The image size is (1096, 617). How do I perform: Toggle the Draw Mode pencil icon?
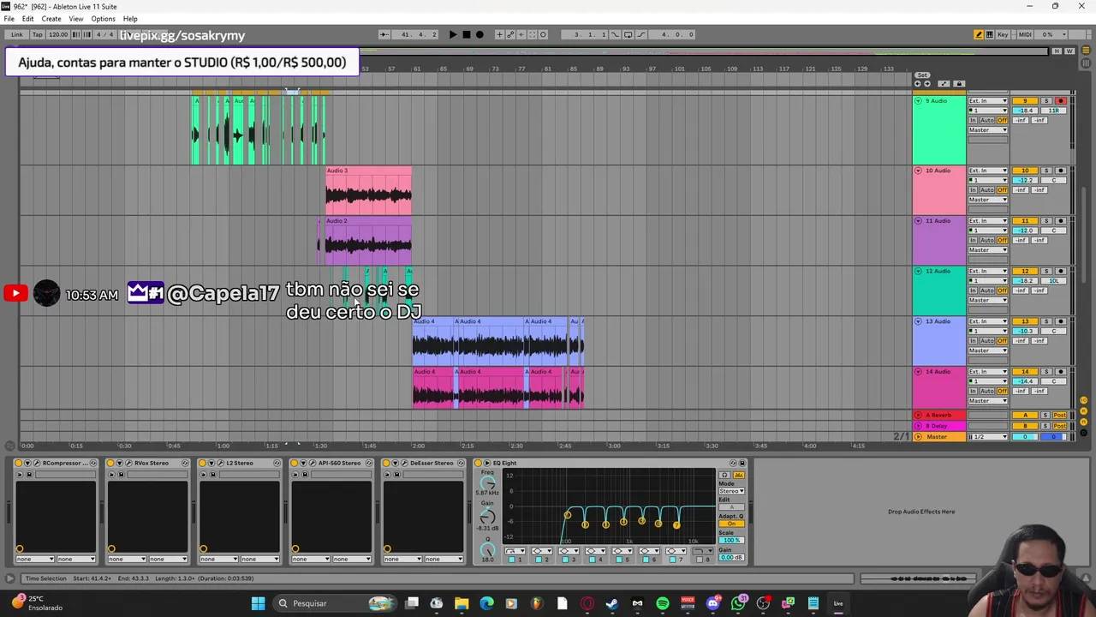coord(979,34)
